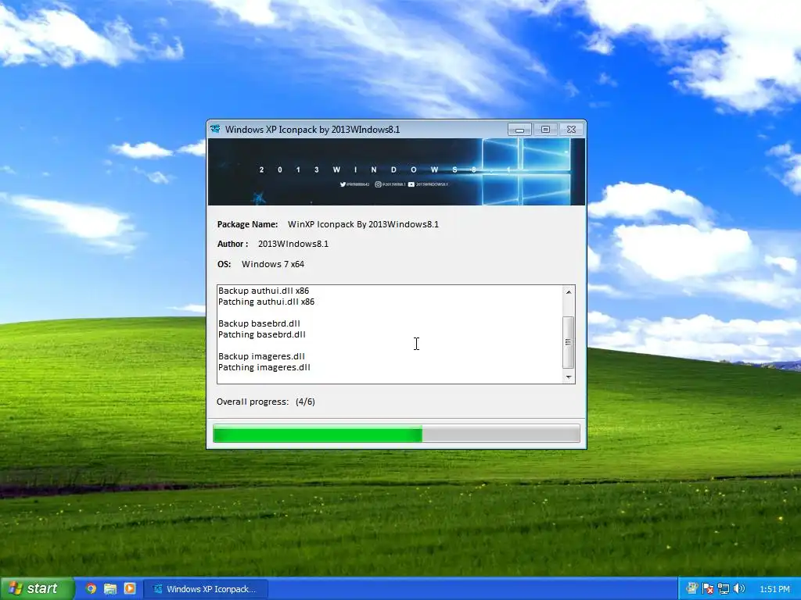The height and width of the screenshot is (600, 801).
Task: Click the installer title bar app icon
Action: coord(216,129)
